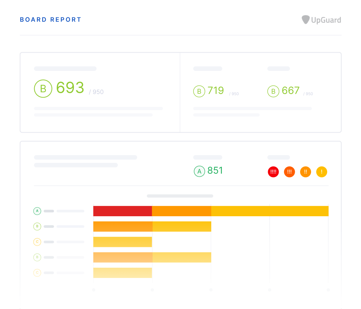Click the 693 overall score
The height and width of the screenshot is (309, 361).
(70, 88)
